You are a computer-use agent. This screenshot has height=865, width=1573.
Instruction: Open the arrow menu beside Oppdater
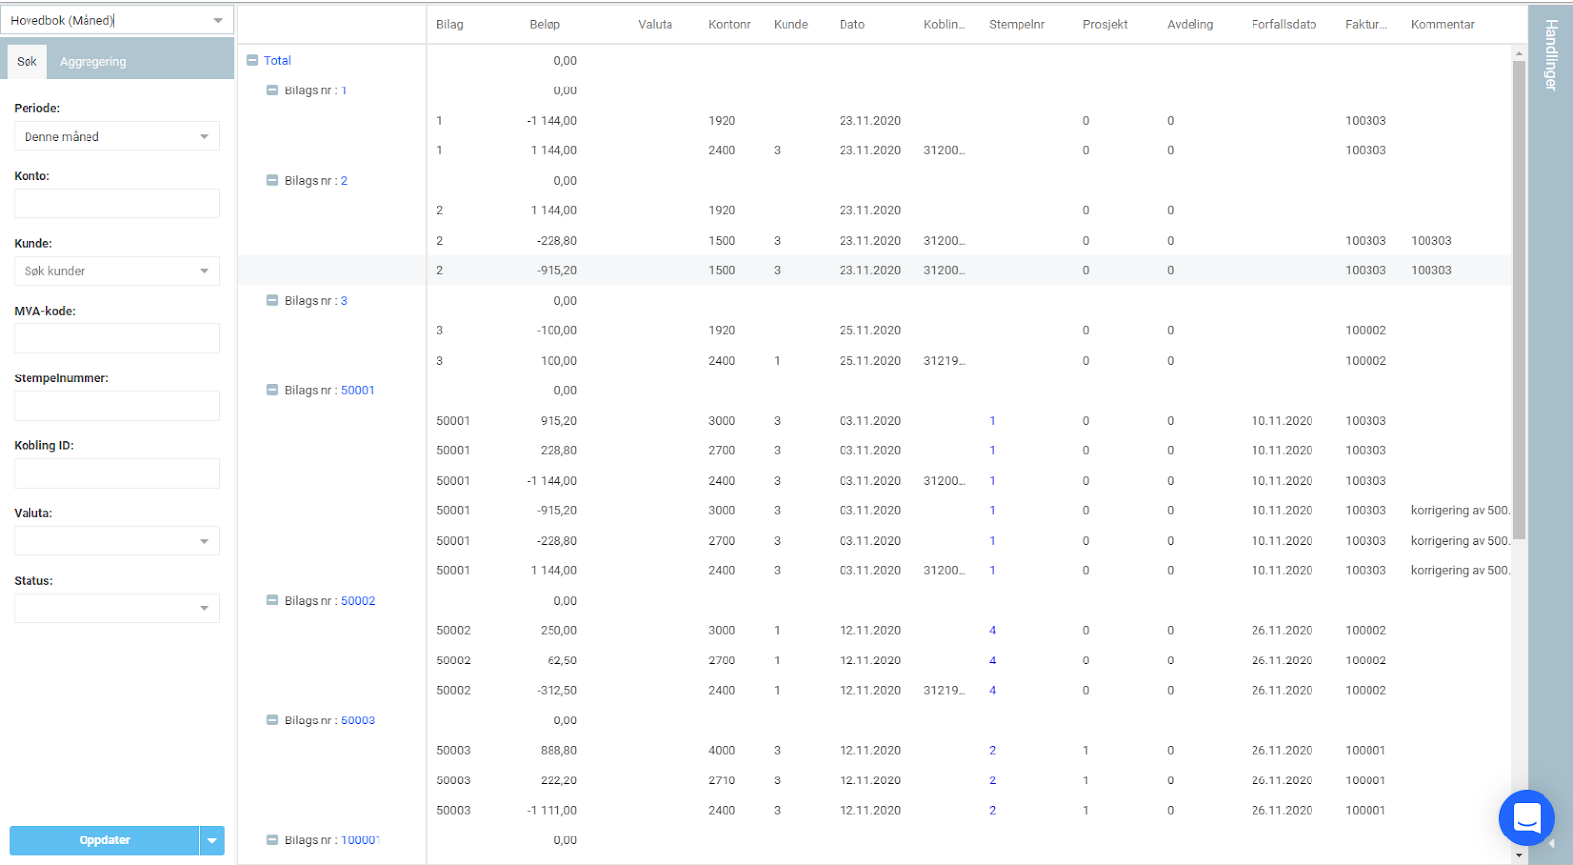[x=212, y=840]
